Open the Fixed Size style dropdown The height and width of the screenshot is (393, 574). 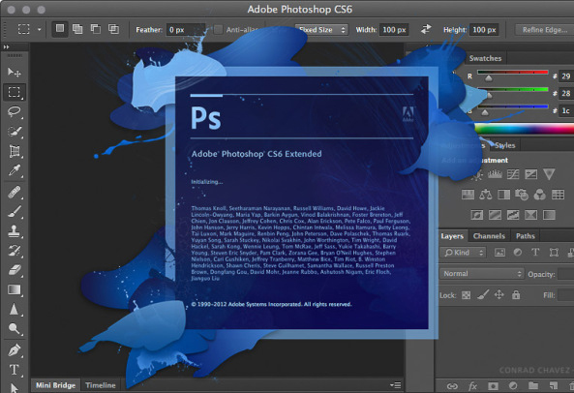(321, 30)
